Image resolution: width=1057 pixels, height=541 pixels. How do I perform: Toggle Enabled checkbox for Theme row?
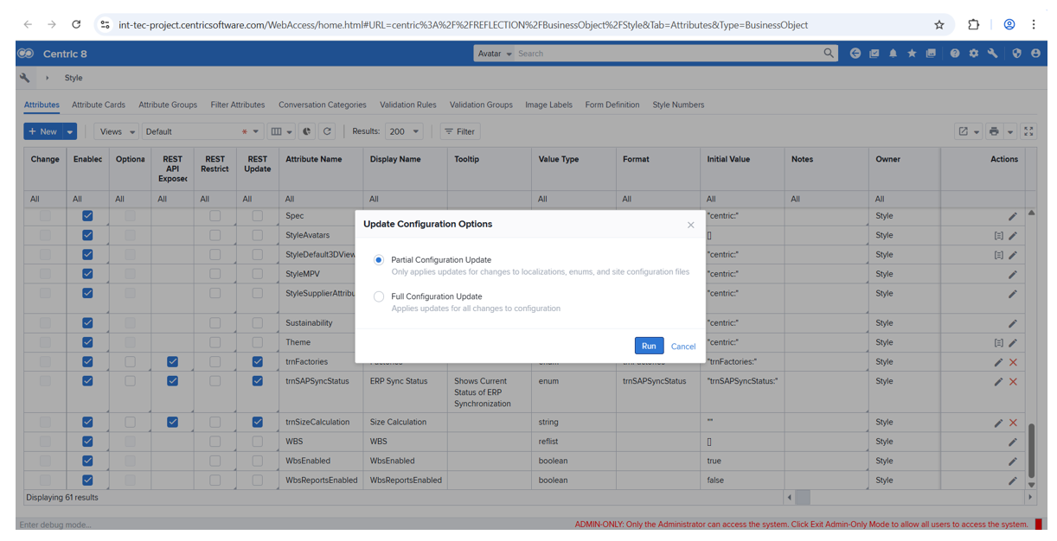(x=87, y=342)
